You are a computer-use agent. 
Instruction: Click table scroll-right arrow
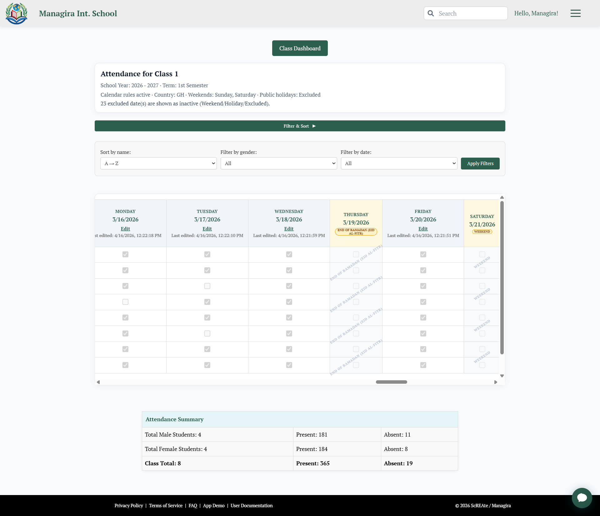[496, 382]
